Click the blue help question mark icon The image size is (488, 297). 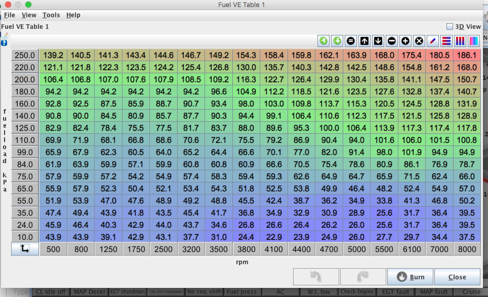click(x=4, y=43)
